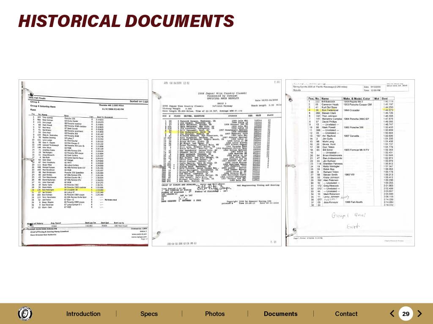433x324 pixels.
Task: Click the circular logo emblem in footer
Action: pyautogui.click(x=25, y=313)
